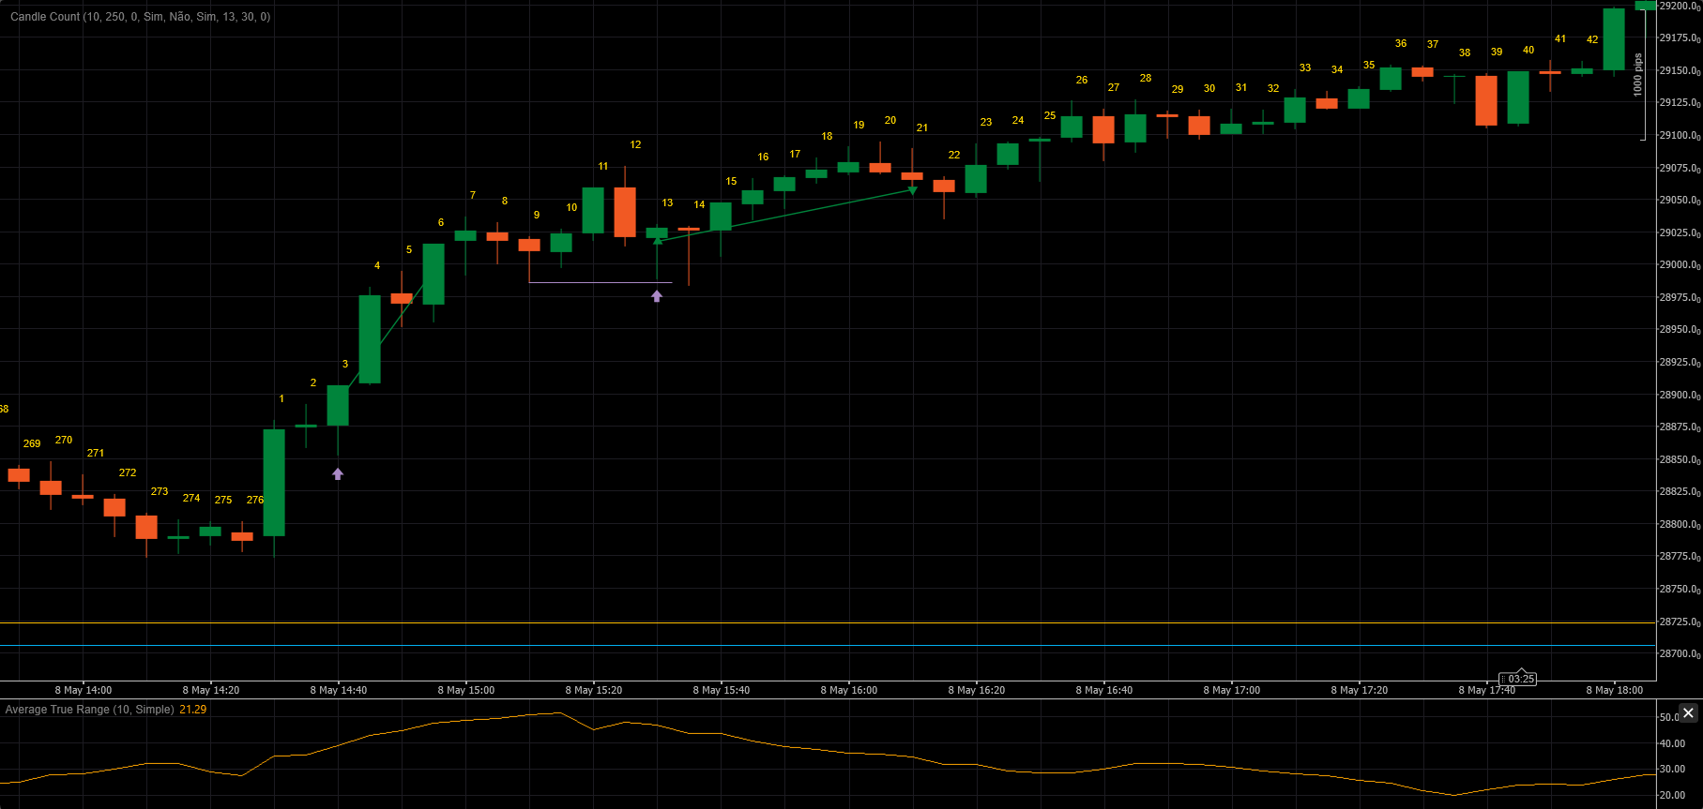
Task: Select the blue horizontal price line
Action: point(828,646)
